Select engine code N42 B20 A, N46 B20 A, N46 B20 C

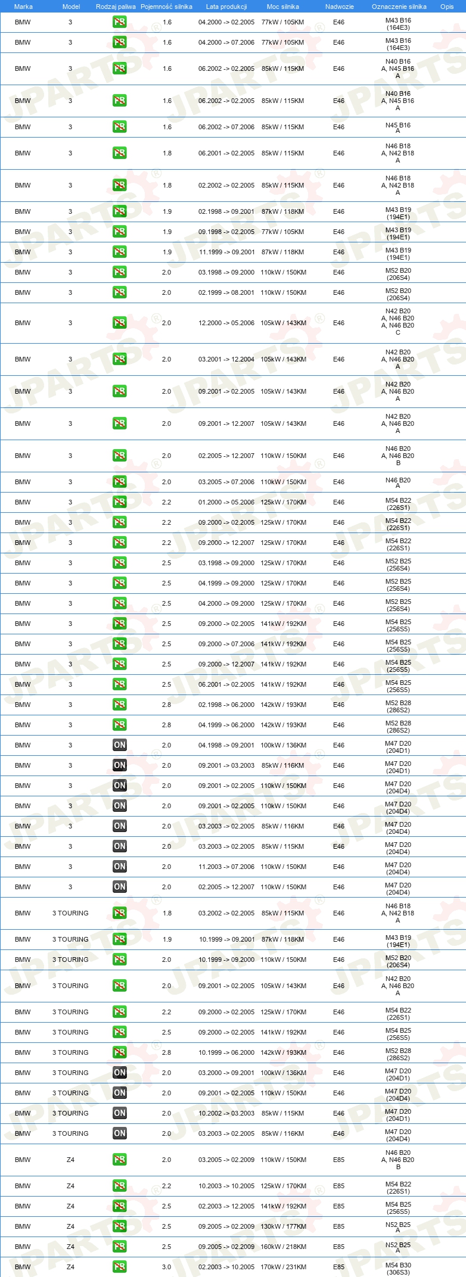pyautogui.click(x=398, y=322)
